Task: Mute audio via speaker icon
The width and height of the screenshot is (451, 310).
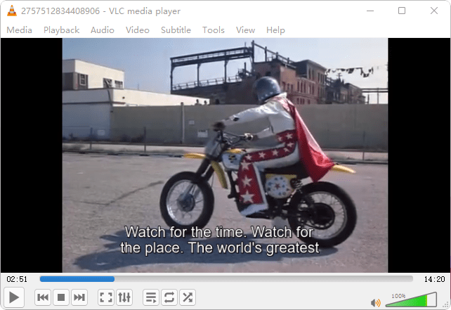Action: point(376,302)
